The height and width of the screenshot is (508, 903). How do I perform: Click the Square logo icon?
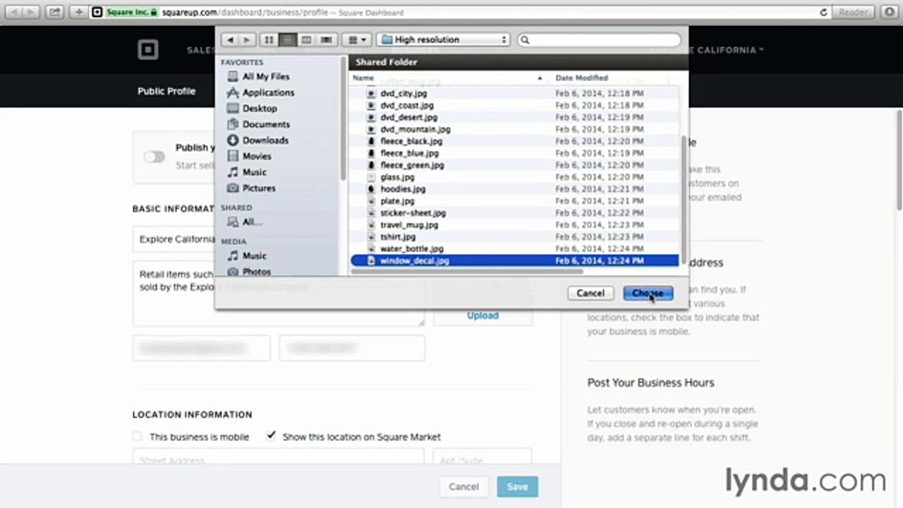148,49
